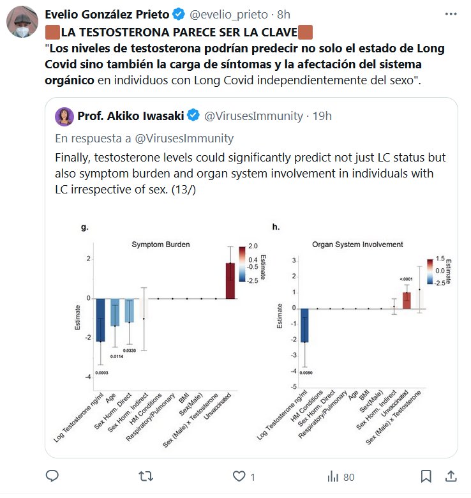
Task: Open the Evelio González Prieto name link
Action: point(107,13)
